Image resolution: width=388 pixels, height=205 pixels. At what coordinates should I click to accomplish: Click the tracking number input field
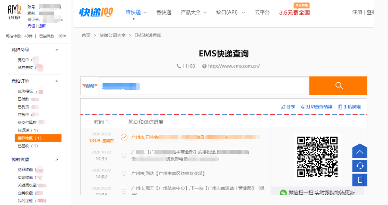click(203, 86)
